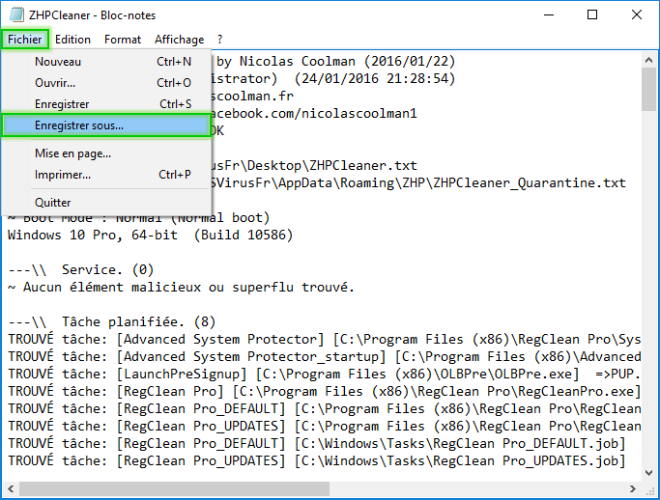The height and width of the screenshot is (500, 660).
Task: Open the Format menu
Action: [x=123, y=40]
